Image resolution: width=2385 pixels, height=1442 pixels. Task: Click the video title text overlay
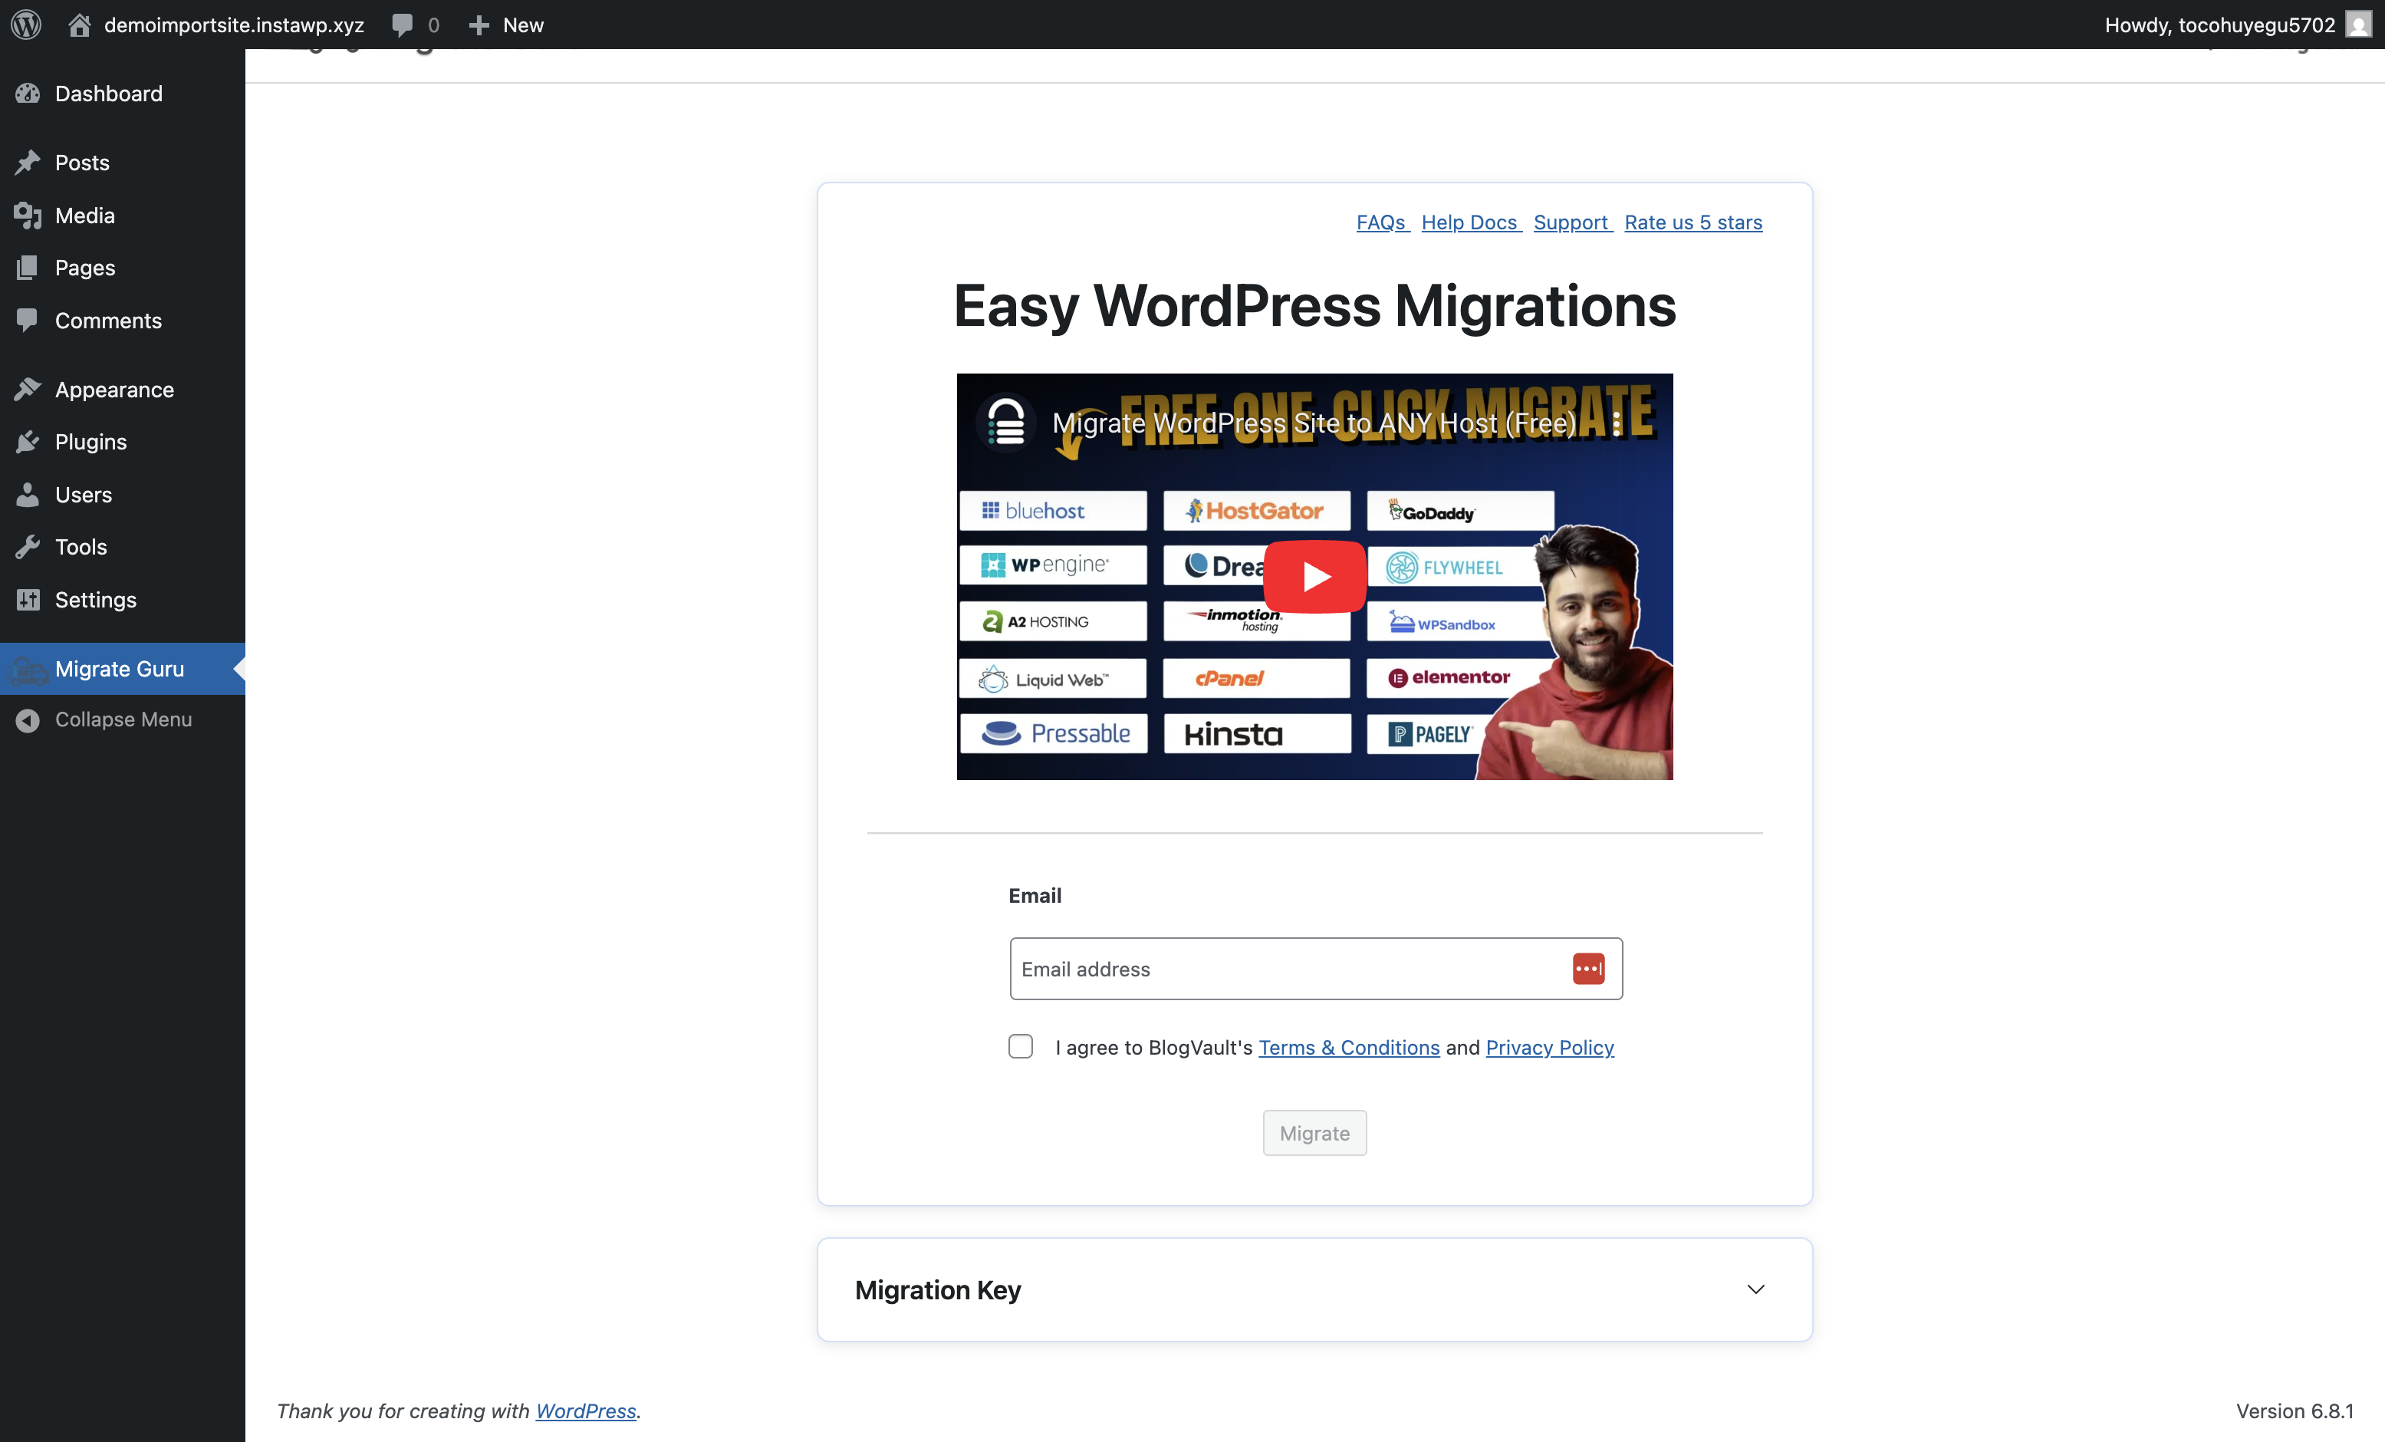[x=1314, y=423]
